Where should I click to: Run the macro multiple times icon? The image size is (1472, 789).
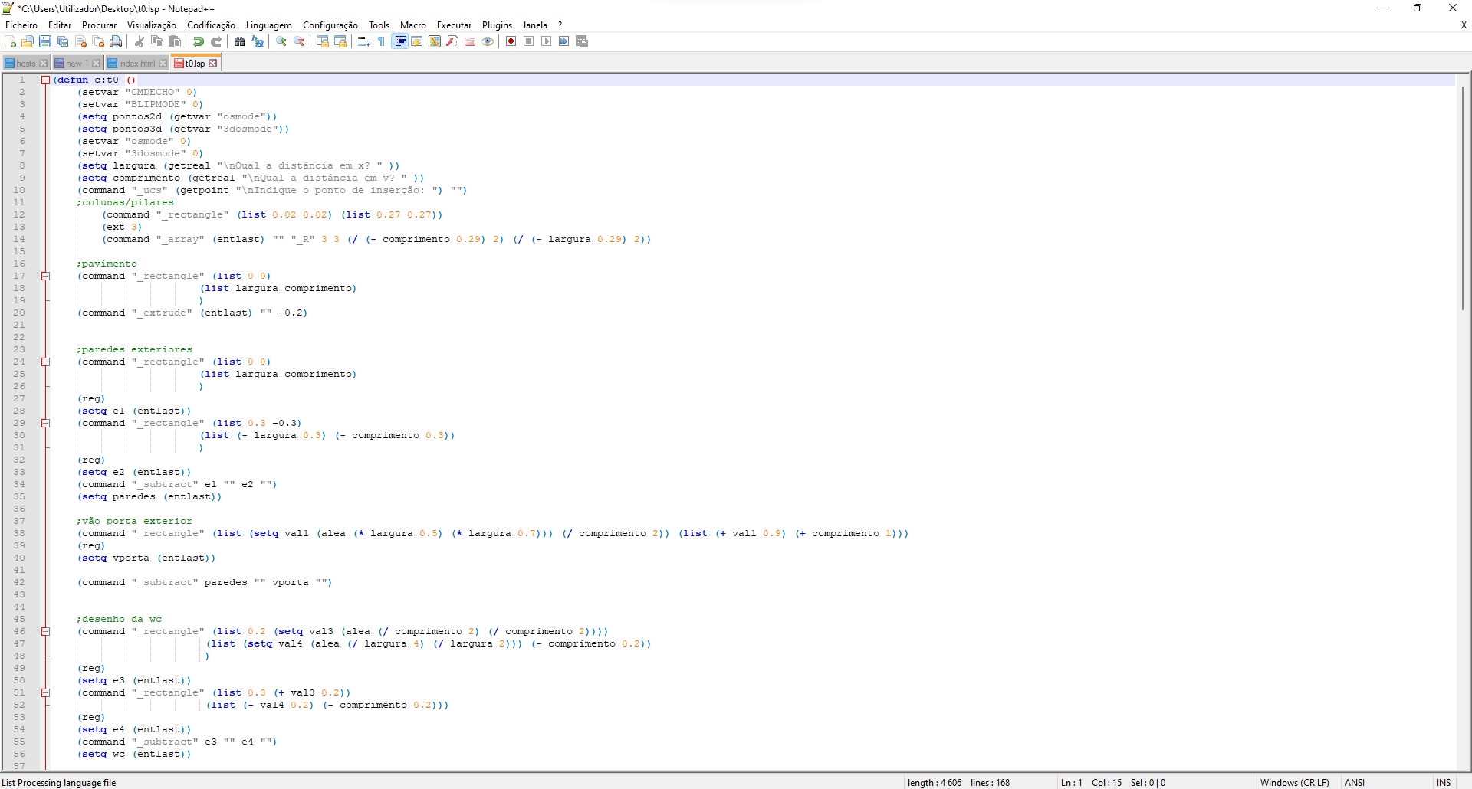point(564,42)
